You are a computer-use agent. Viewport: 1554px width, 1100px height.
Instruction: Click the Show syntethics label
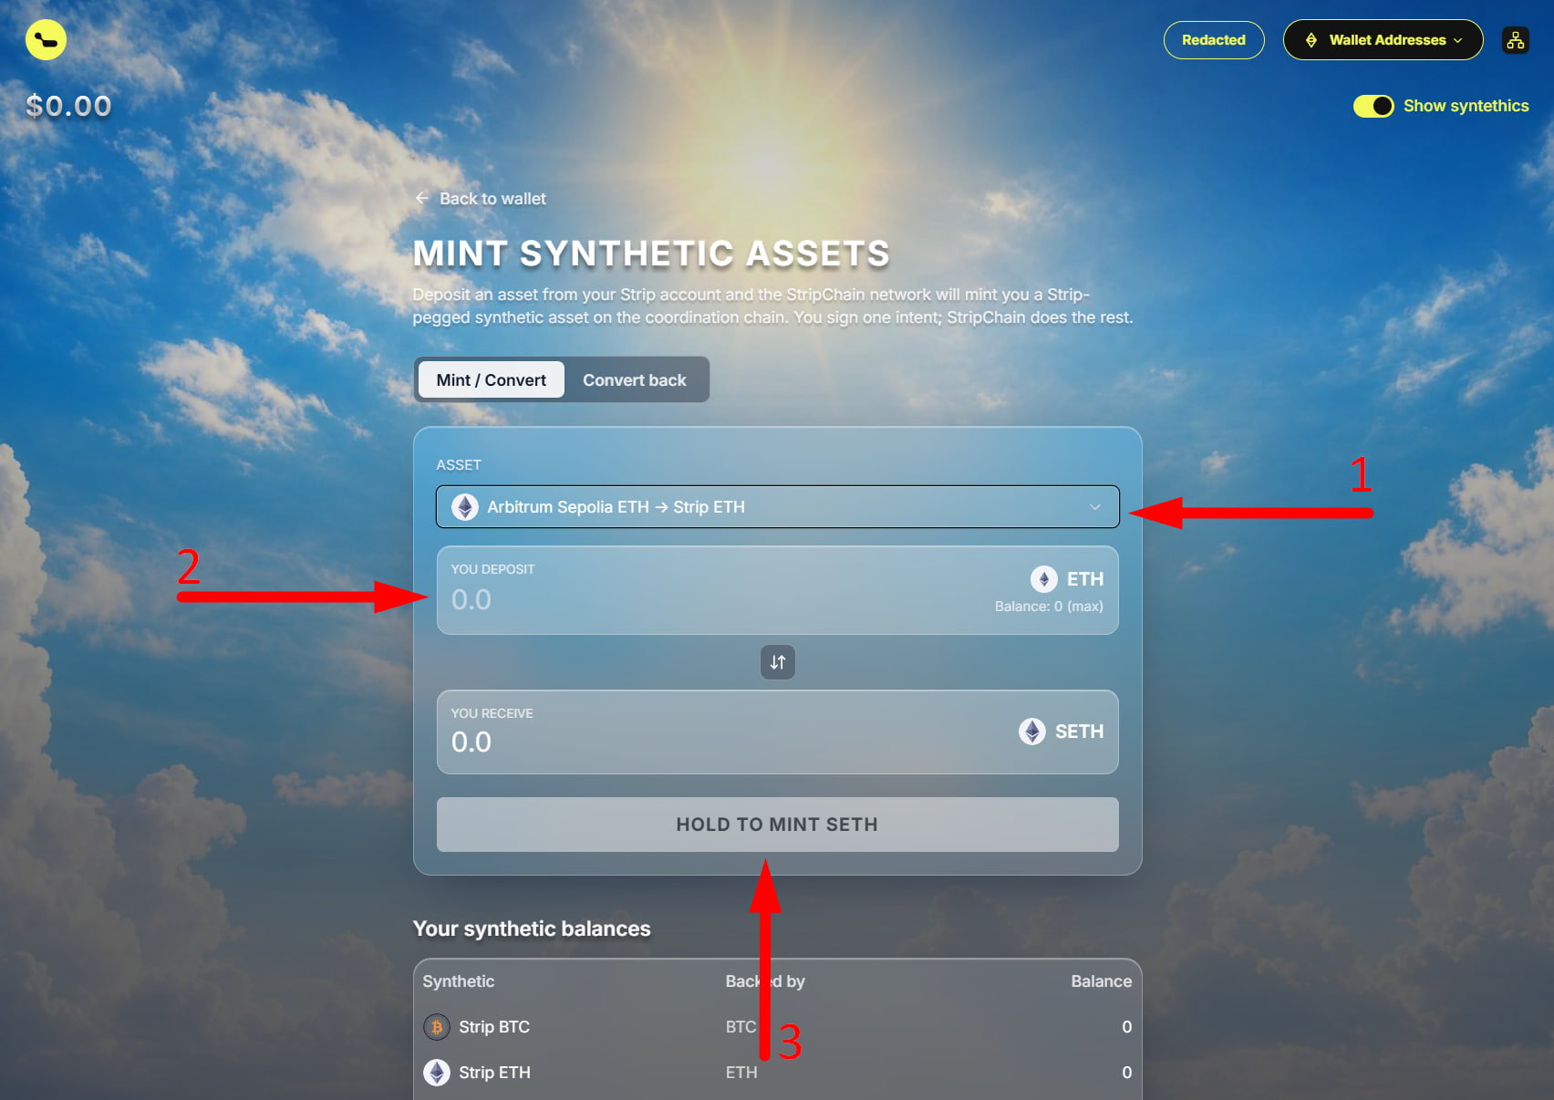tap(1466, 106)
